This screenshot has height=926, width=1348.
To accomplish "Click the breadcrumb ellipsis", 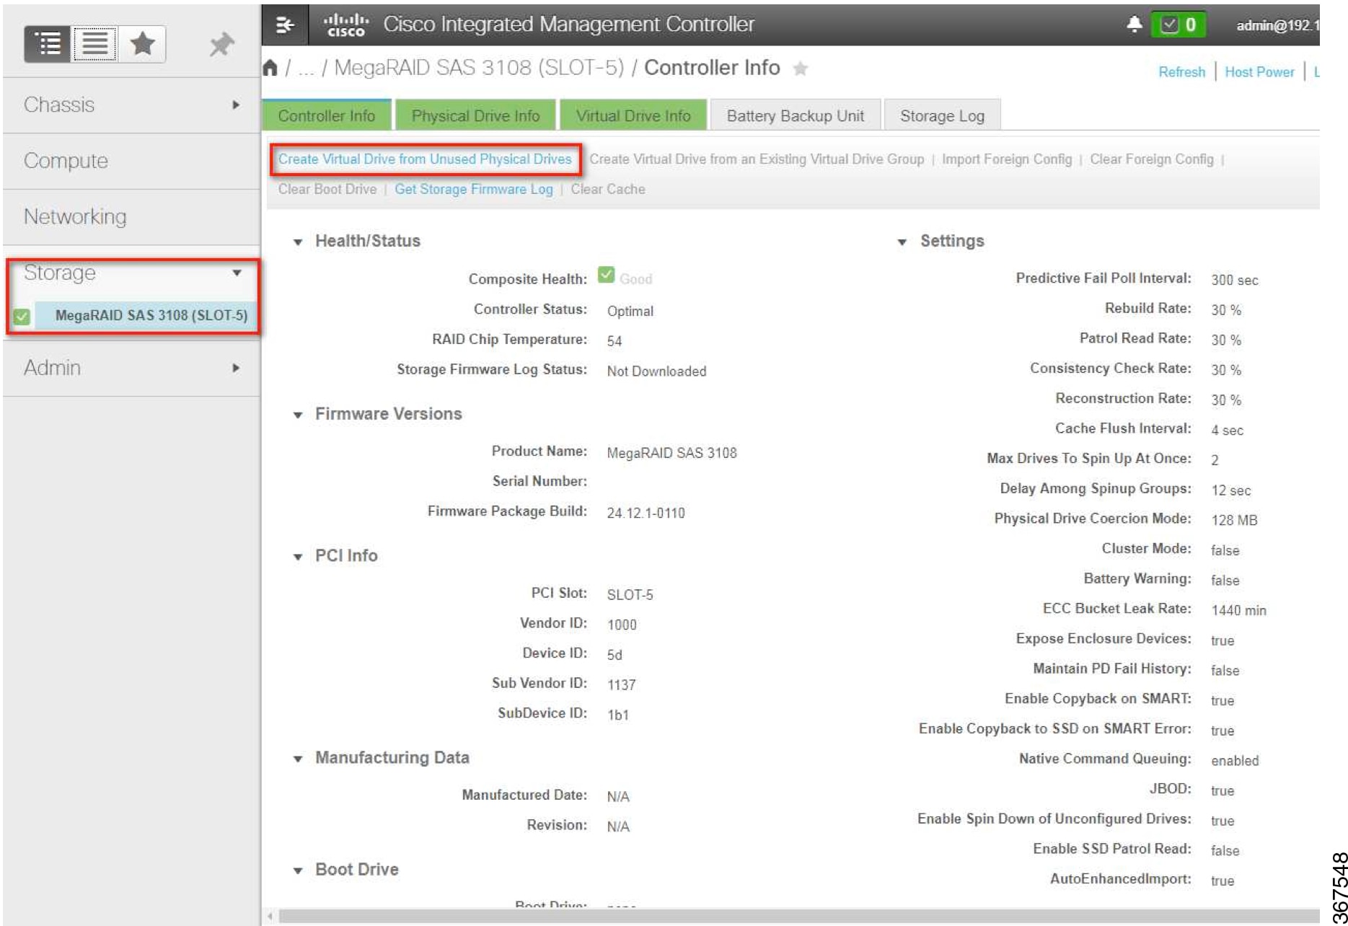I will pyautogui.click(x=307, y=69).
